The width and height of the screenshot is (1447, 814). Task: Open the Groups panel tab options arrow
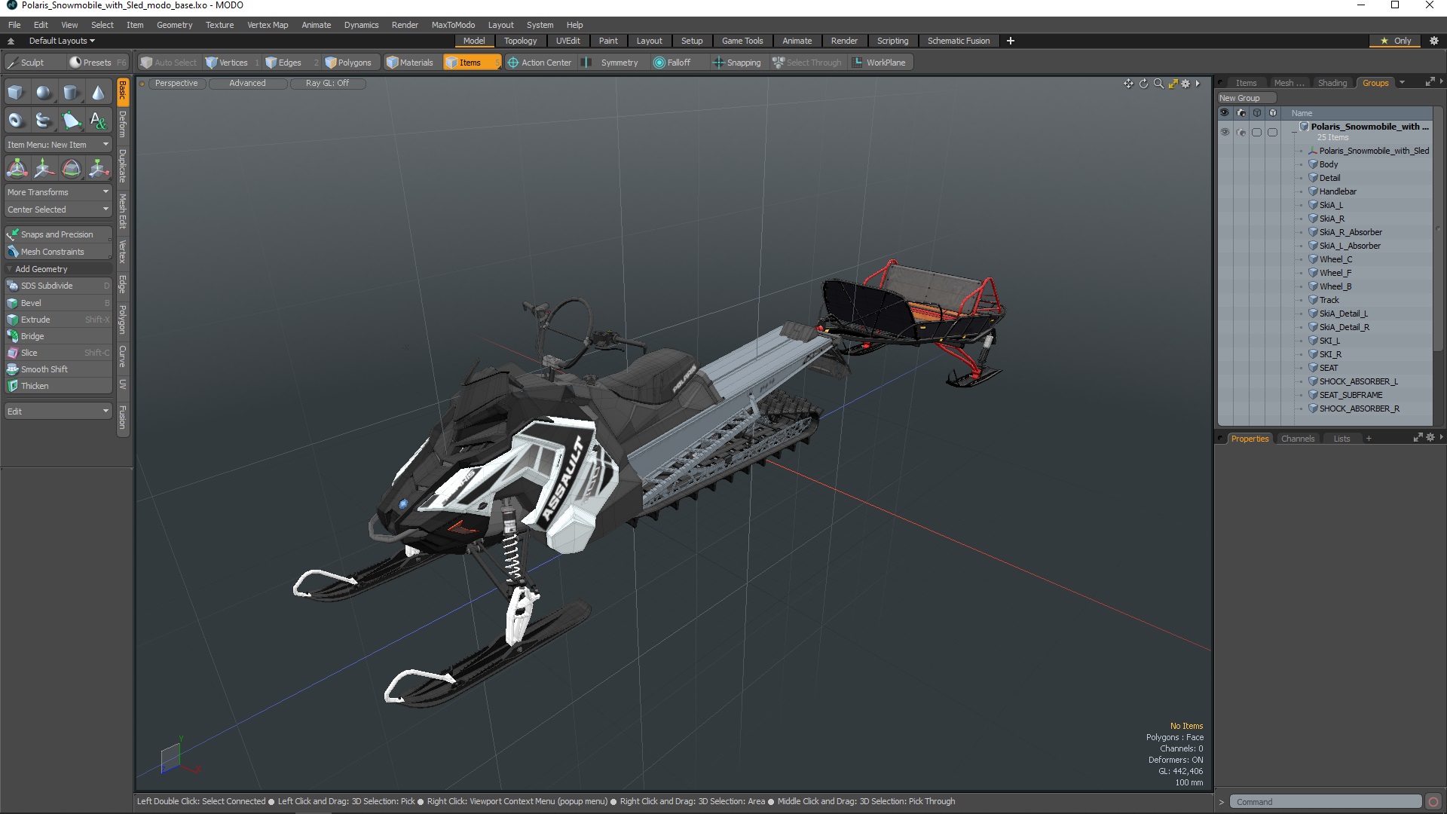[1402, 83]
